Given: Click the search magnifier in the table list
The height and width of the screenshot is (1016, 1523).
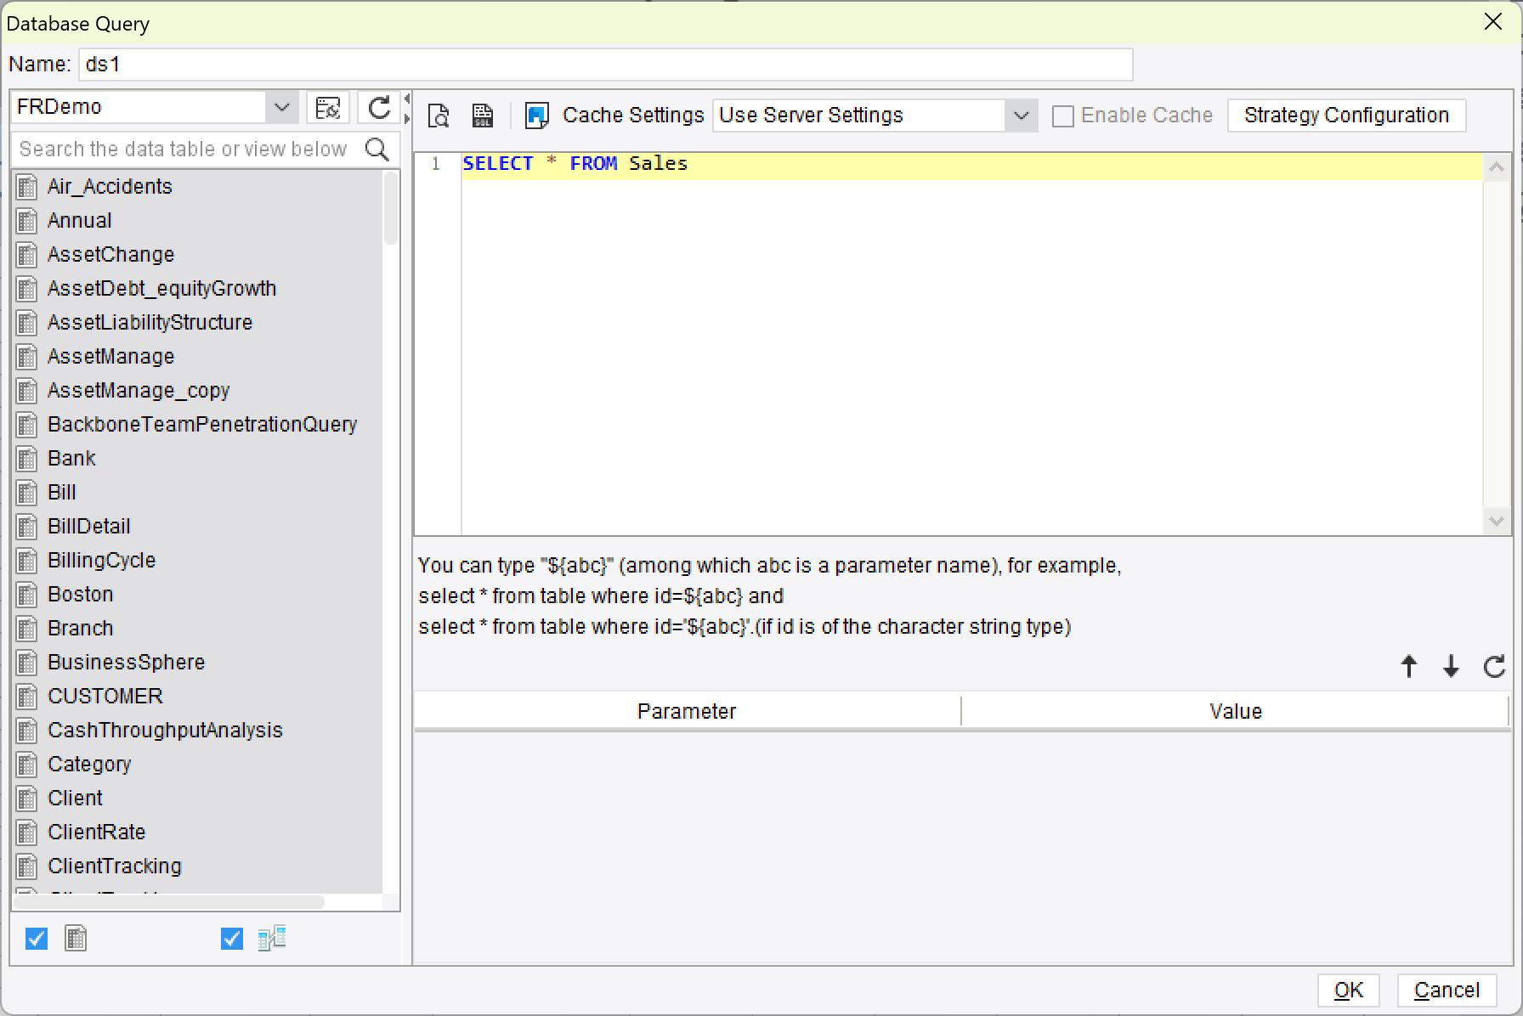Looking at the screenshot, I should 377,149.
